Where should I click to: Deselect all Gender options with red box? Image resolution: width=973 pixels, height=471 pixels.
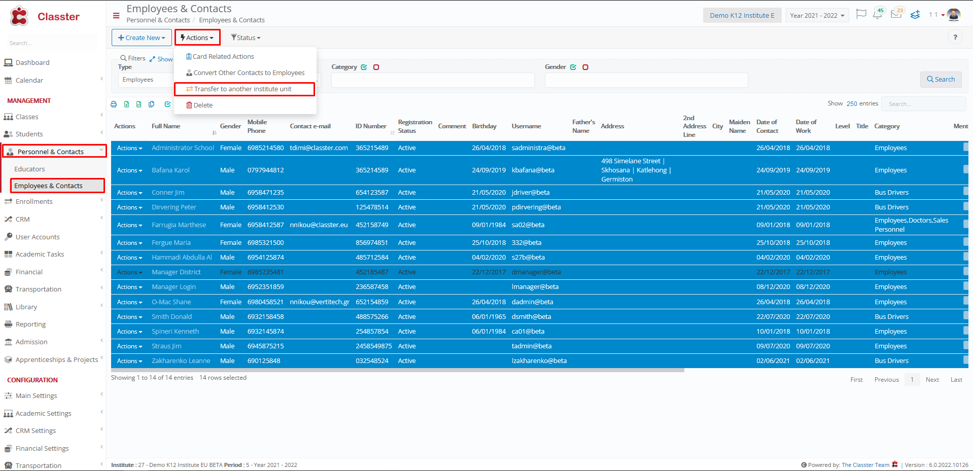(585, 67)
